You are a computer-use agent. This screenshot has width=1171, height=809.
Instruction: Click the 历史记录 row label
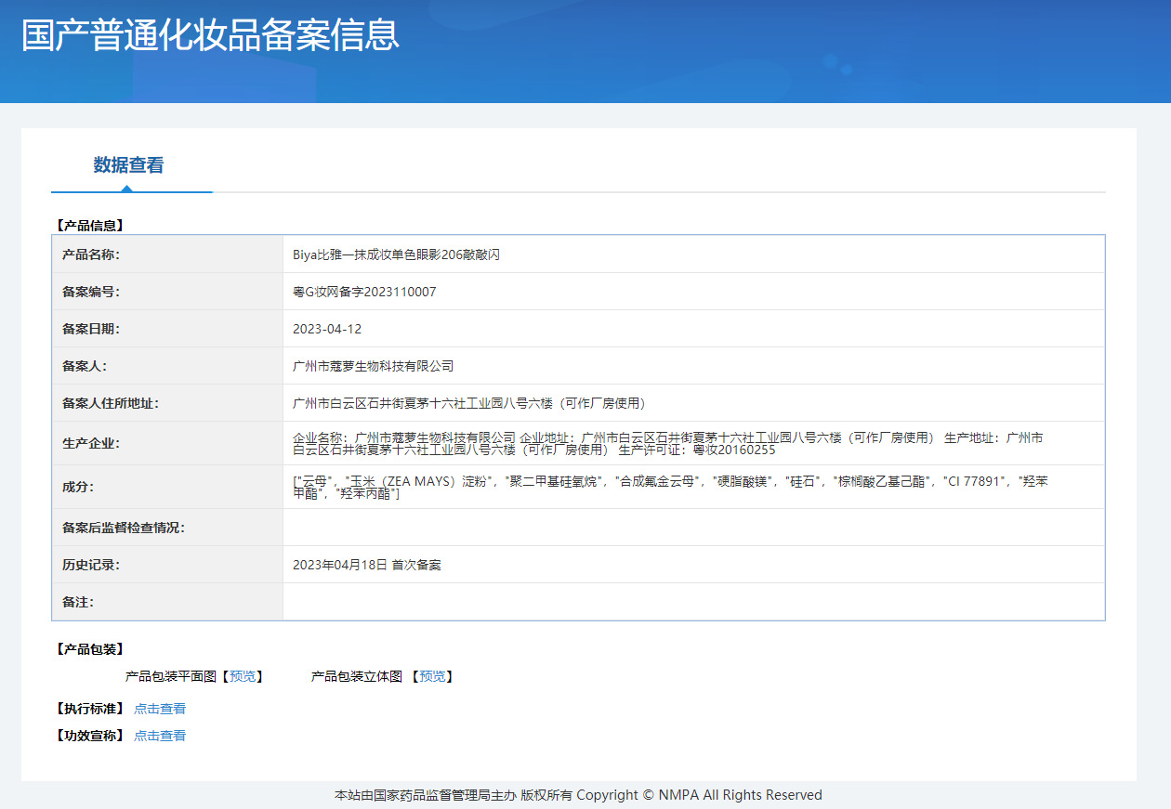[91, 565]
